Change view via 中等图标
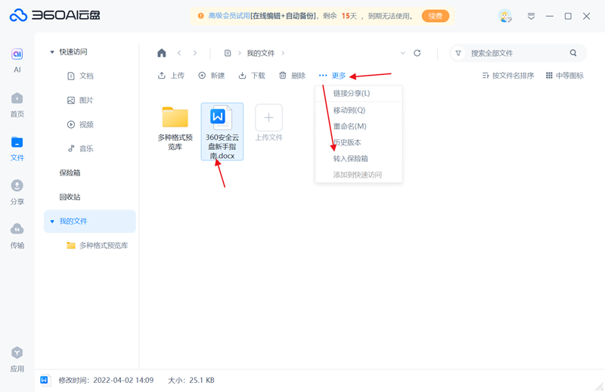Image resolution: width=605 pixels, height=392 pixels. pyautogui.click(x=564, y=76)
